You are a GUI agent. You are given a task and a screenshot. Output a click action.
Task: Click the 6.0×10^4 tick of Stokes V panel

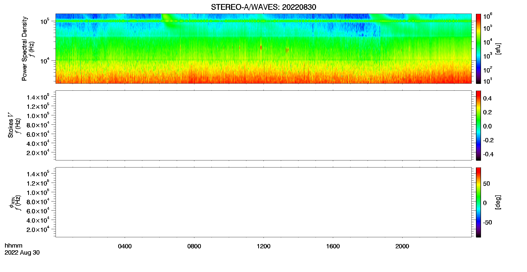tap(38, 134)
